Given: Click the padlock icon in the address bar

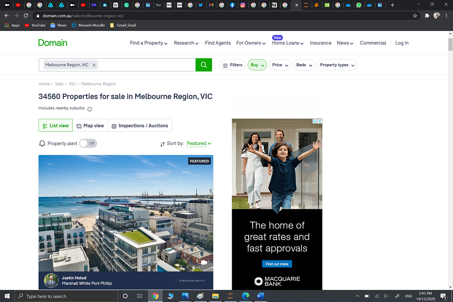Looking at the screenshot, I should tap(38, 16).
